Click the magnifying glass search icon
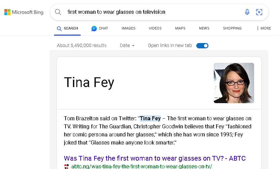Image resolution: width=279 pixels, height=169 pixels. (x=58, y=12)
